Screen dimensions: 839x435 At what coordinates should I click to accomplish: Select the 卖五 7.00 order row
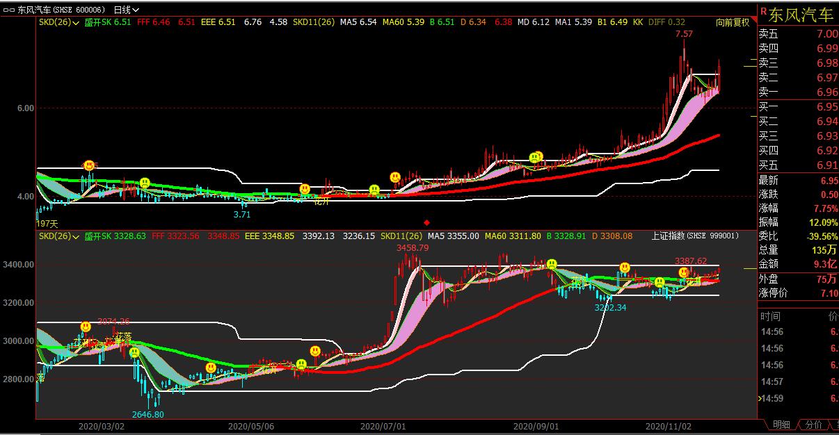point(798,34)
